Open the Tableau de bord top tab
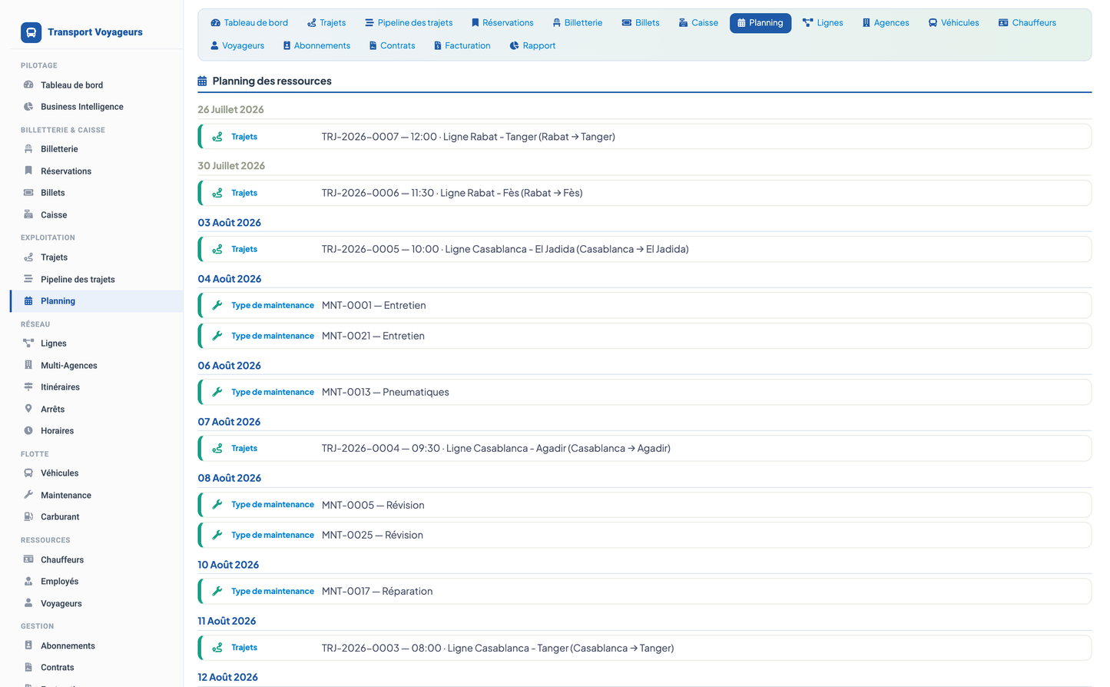 pos(250,23)
